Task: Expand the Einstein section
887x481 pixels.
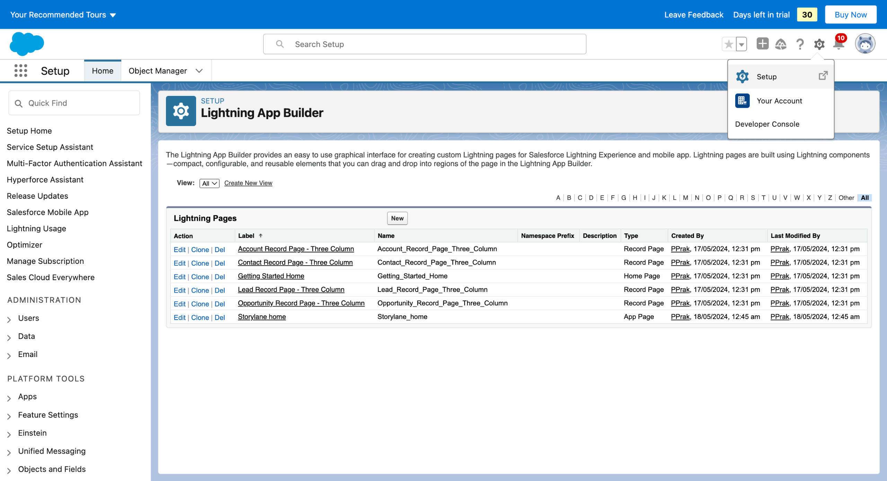Action: pos(9,434)
